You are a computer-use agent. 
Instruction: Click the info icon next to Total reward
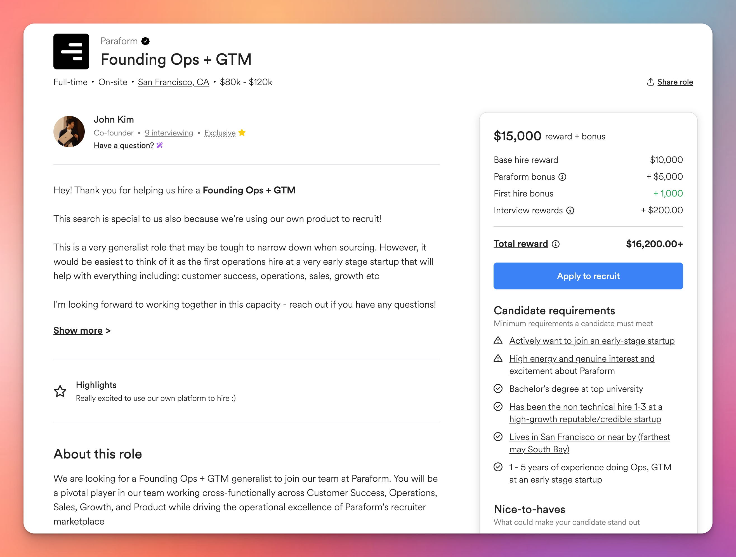(556, 244)
